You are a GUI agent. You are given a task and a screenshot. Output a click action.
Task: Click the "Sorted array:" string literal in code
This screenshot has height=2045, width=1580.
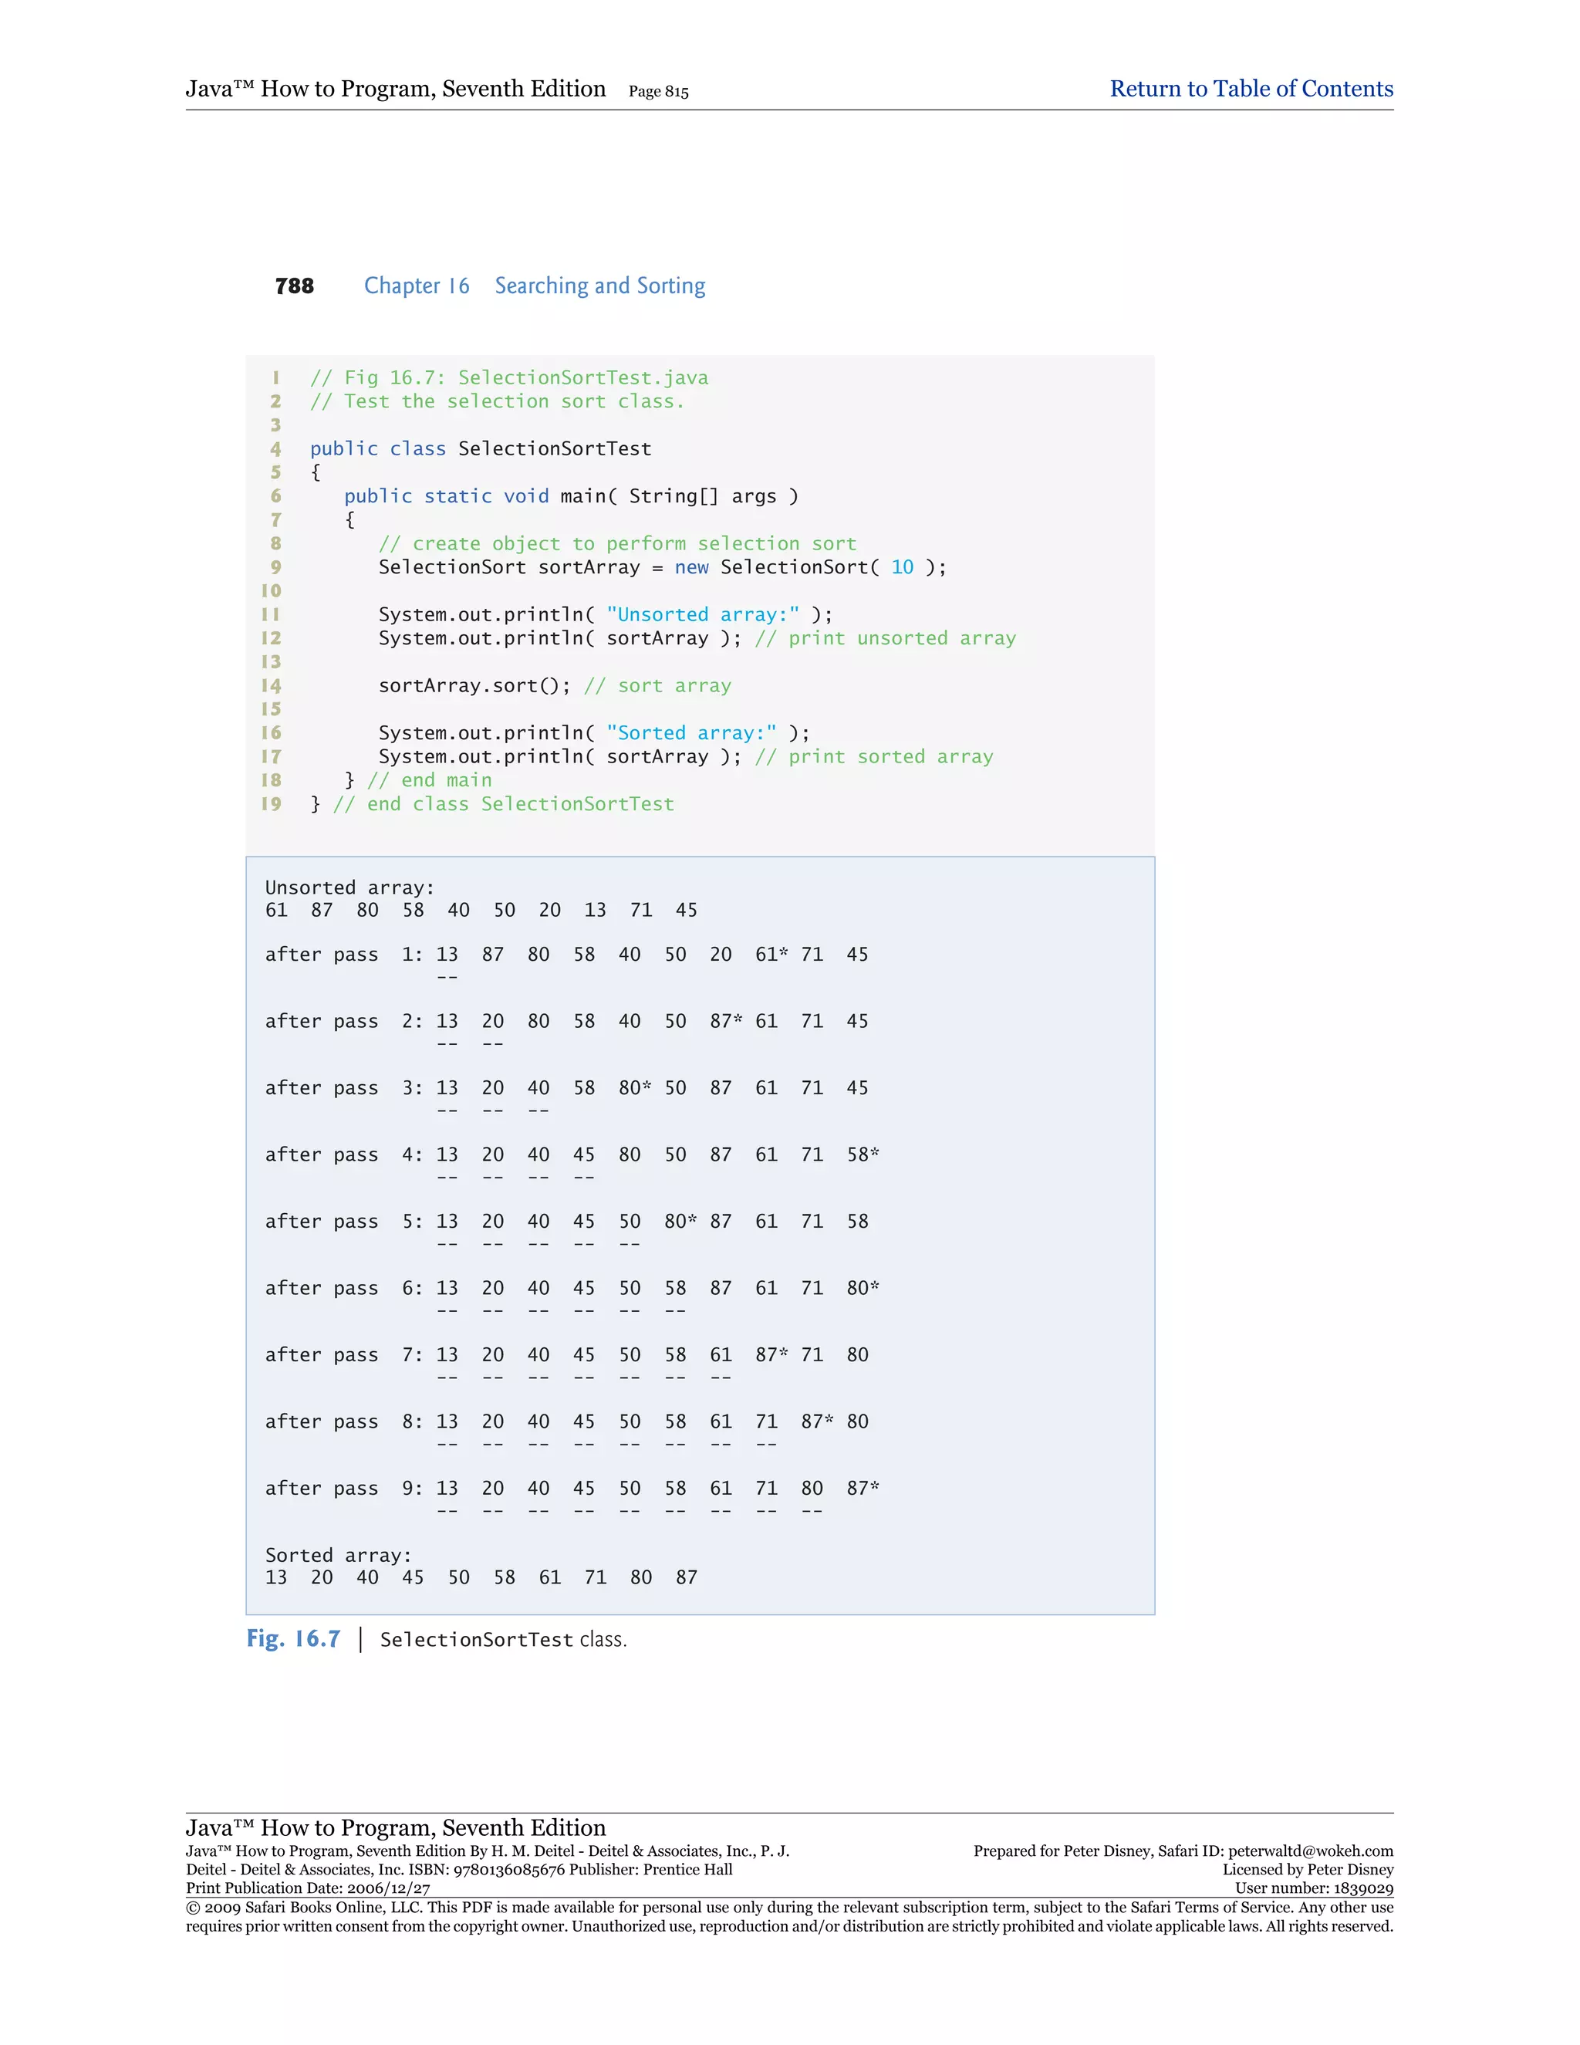tap(690, 733)
